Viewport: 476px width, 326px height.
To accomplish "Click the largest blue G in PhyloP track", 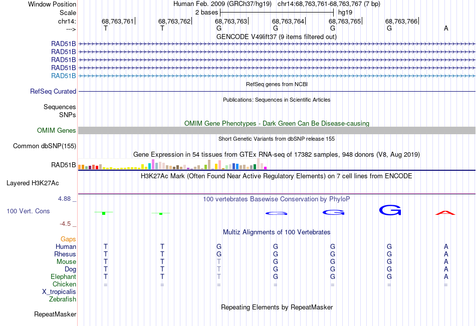I will pyautogui.click(x=390, y=210).
